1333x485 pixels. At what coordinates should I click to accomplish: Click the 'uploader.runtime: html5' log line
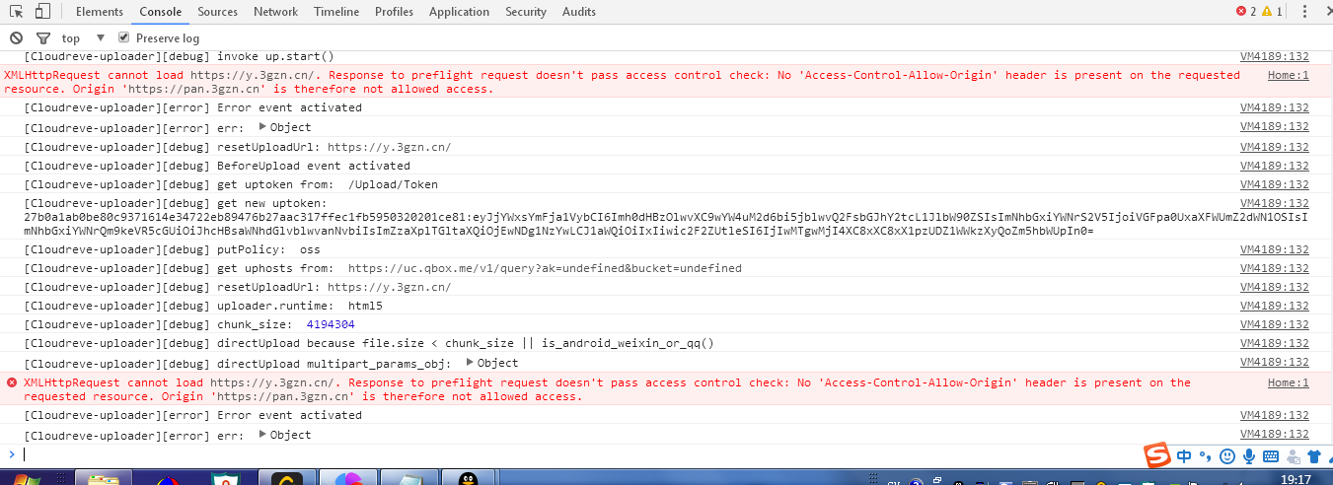203,306
